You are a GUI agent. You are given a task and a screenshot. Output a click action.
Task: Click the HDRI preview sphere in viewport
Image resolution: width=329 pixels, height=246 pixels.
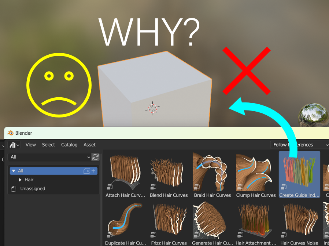click(314, 115)
